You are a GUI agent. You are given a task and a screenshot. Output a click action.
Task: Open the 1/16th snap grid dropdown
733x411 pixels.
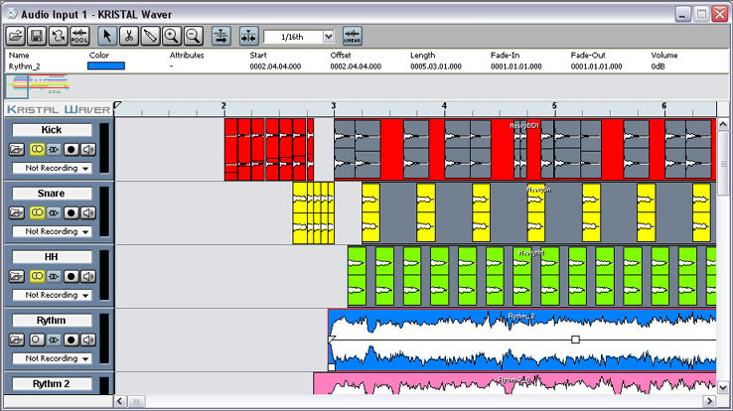[x=328, y=36]
